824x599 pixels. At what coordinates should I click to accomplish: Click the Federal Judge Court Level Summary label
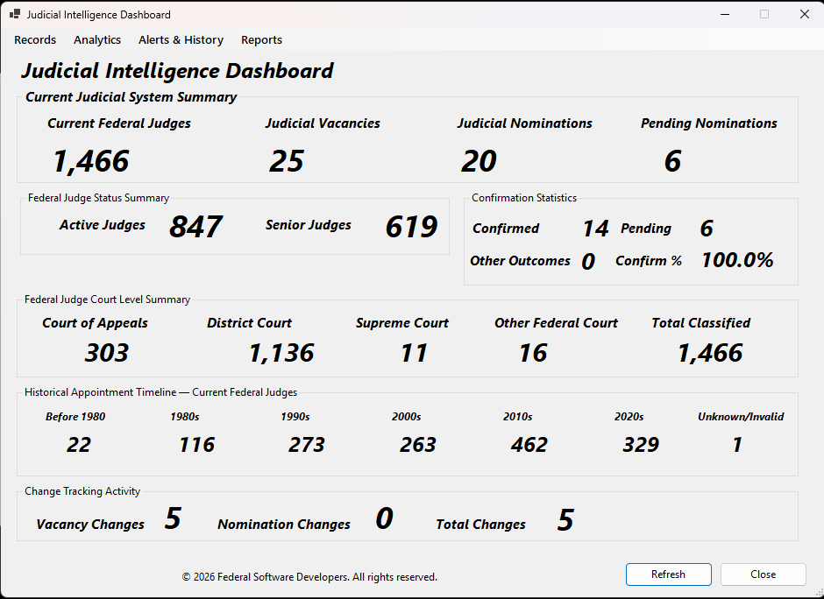click(107, 299)
